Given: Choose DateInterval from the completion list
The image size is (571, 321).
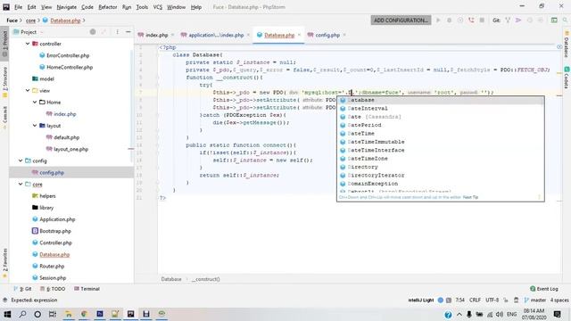Looking at the screenshot, I should click(x=440, y=108).
